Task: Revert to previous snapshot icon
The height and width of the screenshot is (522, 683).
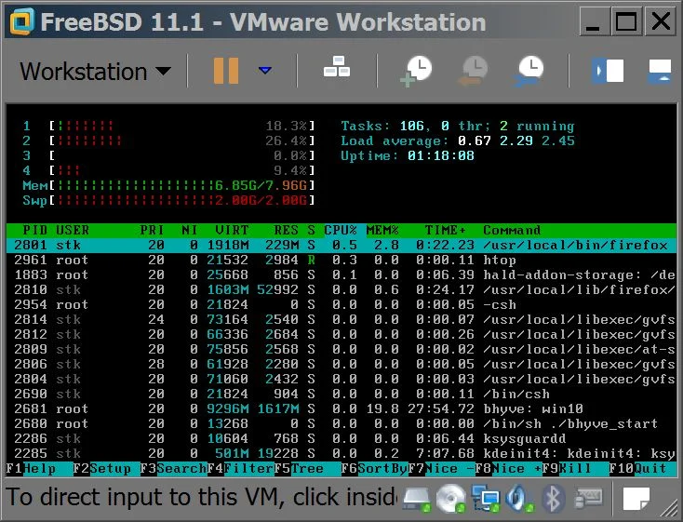Action: pyautogui.click(x=473, y=71)
